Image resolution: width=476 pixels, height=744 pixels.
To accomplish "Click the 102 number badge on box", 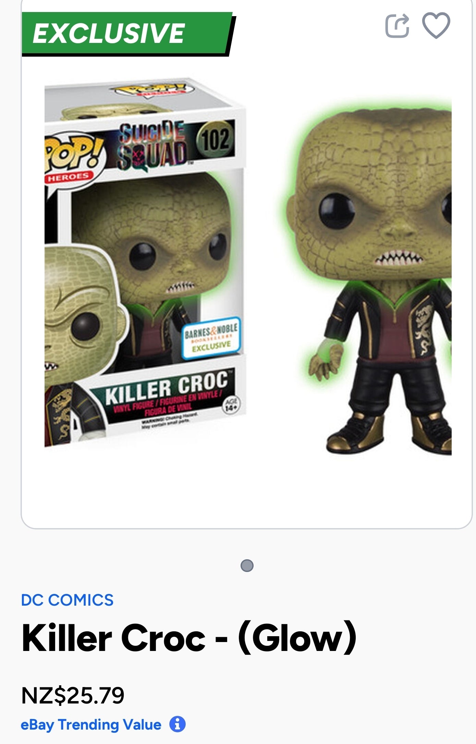I will [215, 139].
